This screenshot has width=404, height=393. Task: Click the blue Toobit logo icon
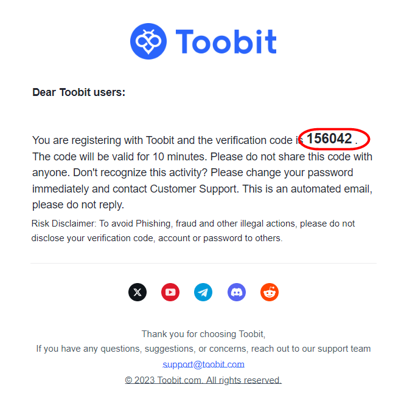click(148, 41)
